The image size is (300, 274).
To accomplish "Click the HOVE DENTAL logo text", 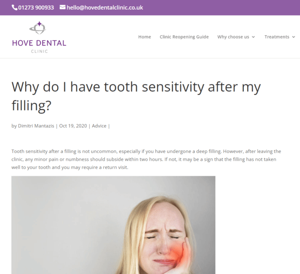I will coord(39,43).
